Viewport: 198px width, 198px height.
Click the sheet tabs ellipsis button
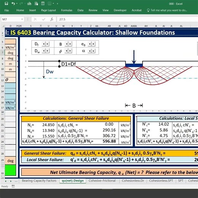16,181
